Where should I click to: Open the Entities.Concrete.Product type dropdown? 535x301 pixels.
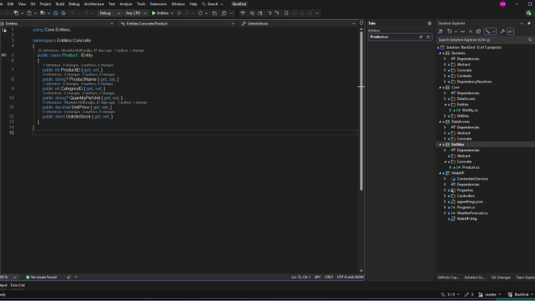coord(177,24)
